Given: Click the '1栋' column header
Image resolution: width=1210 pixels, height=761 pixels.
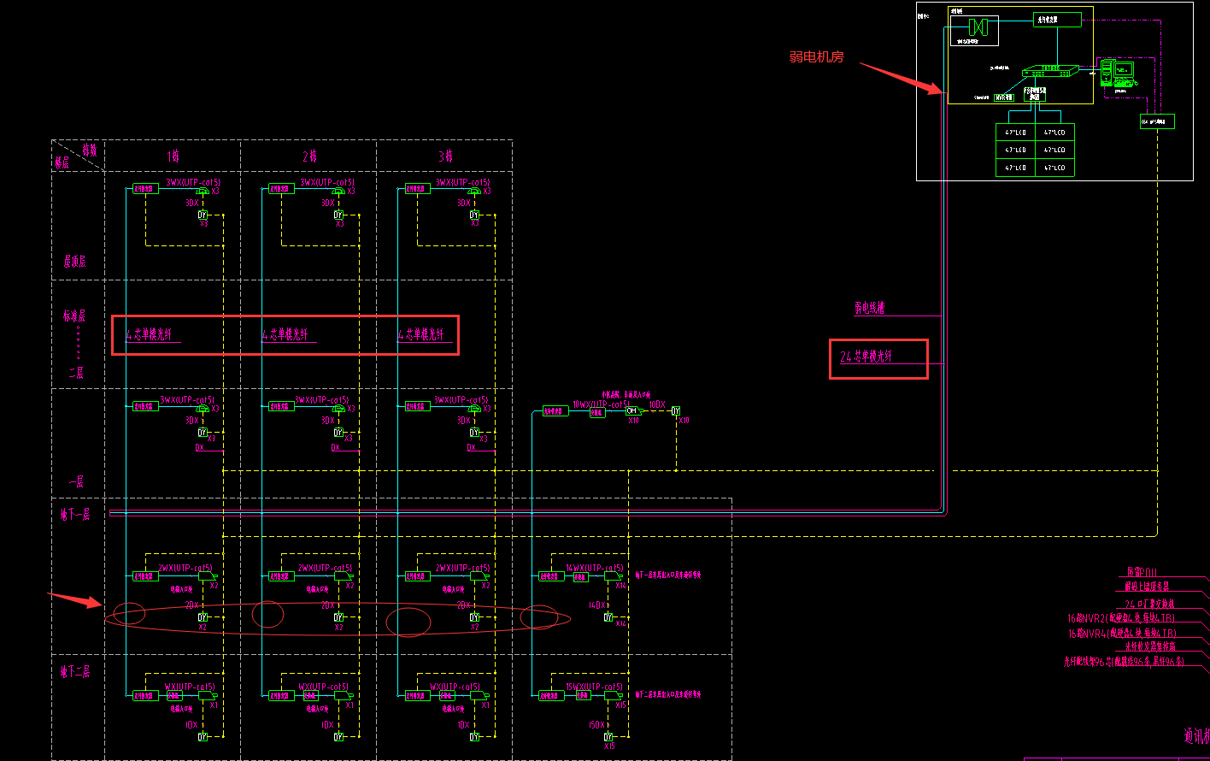Looking at the screenshot, I should (x=173, y=156).
